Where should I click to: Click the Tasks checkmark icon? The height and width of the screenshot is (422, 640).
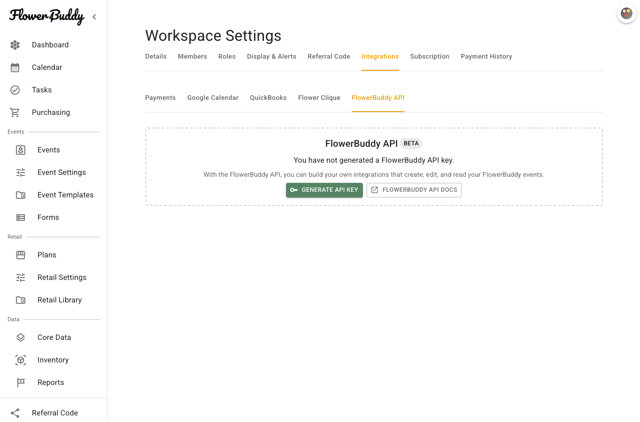pyautogui.click(x=15, y=90)
